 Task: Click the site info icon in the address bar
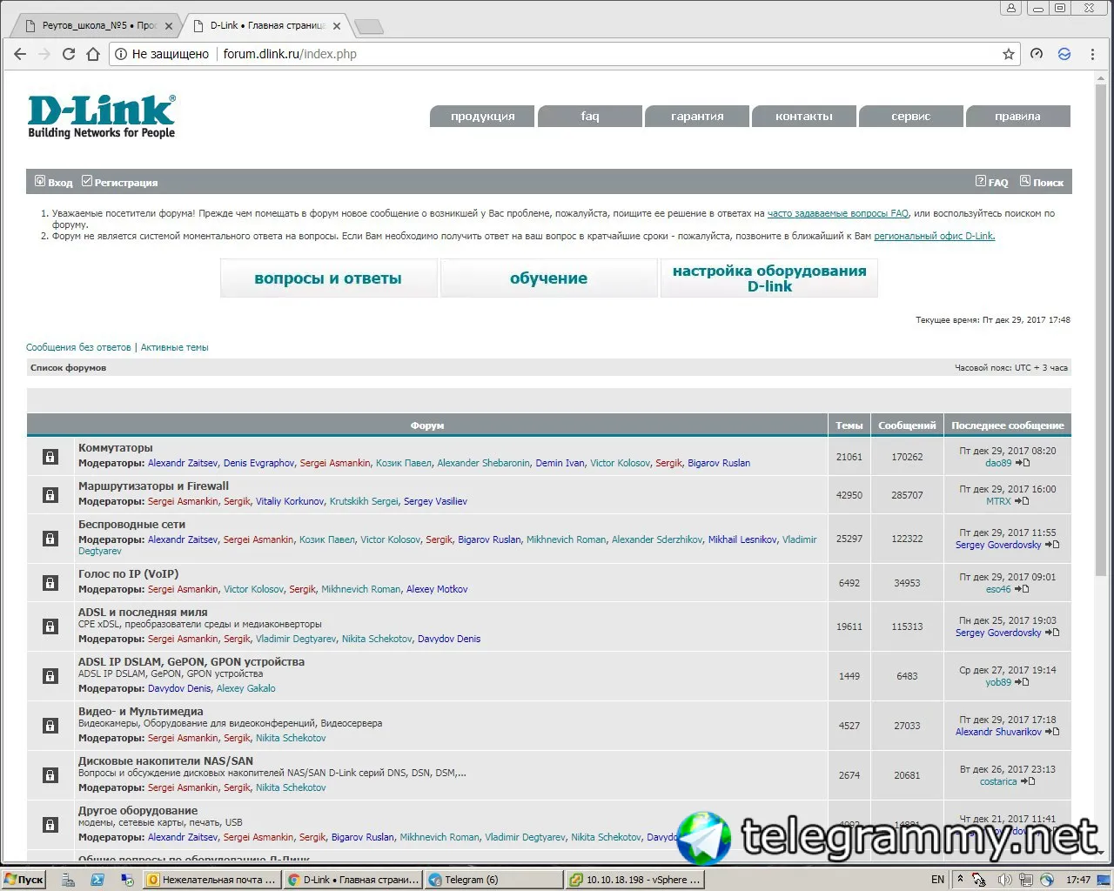pos(121,54)
